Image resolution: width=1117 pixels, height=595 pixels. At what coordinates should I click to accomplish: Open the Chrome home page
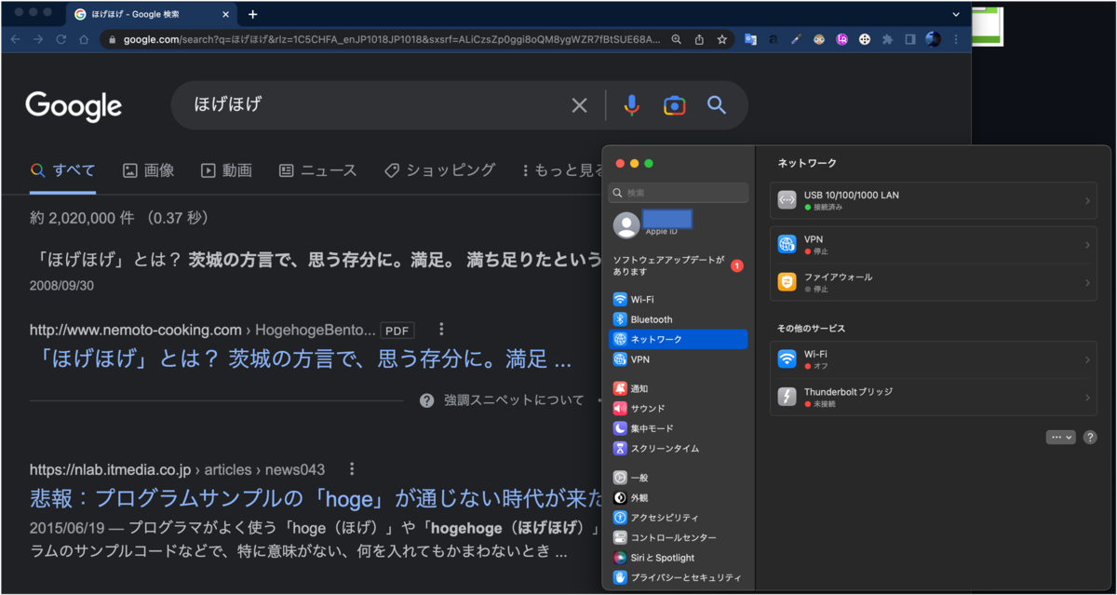click(x=84, y=39)
